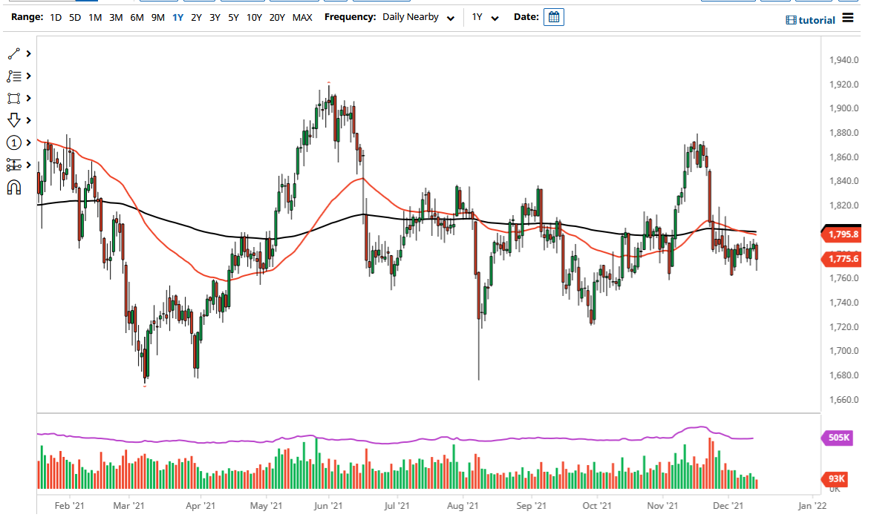The height and width of the screenshot is (520, 871).
Task: Select the numbered circle label tool
Action: click(14, 142)
